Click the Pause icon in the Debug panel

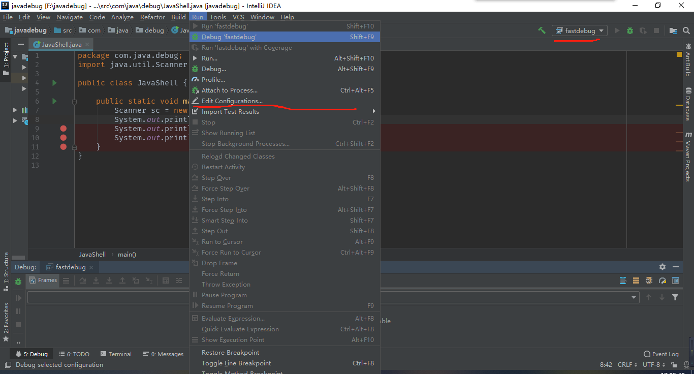(18, 311)
